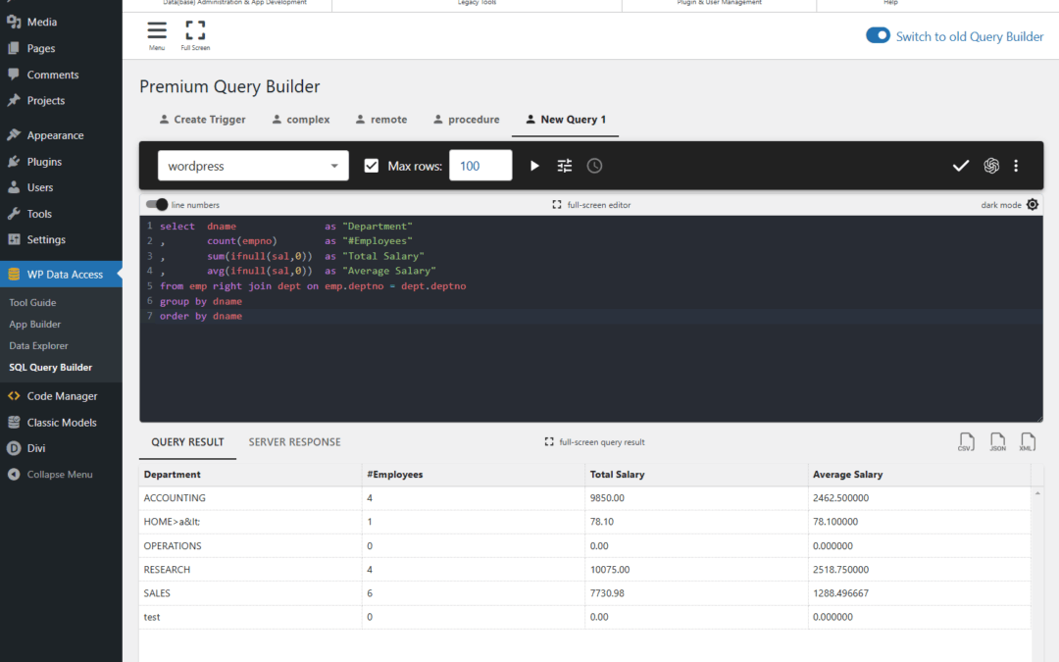
Task: Select the ACCOUNTING department cell
Action: pos(251,498)
